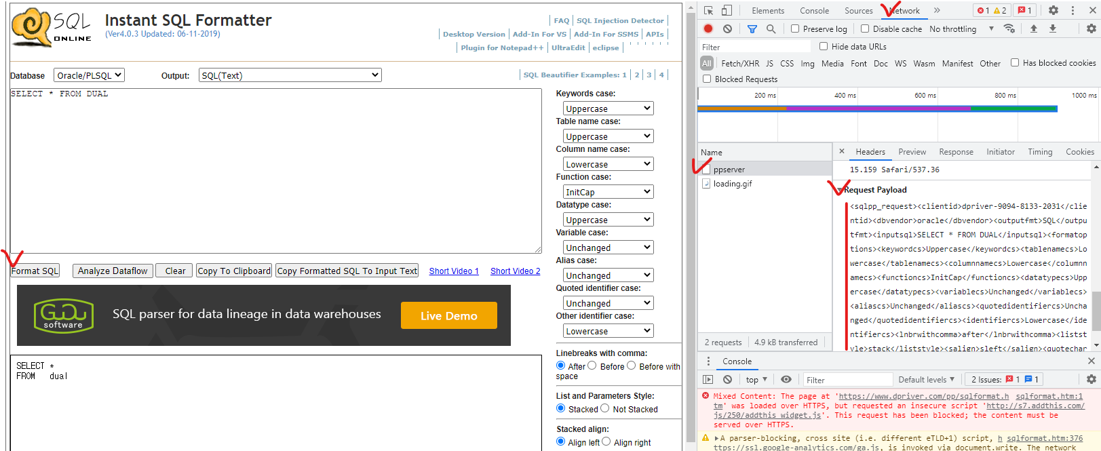The image size is (1101, 451).
Task: Show the console sidebar icon
Action: 708,380
